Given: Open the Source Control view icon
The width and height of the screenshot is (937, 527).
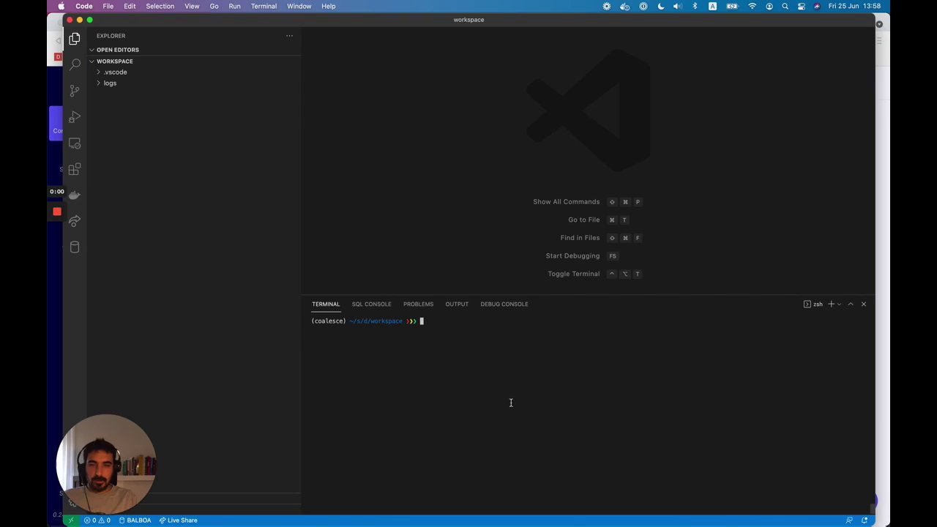Looking at the screenshot, I should coord(75,91).
